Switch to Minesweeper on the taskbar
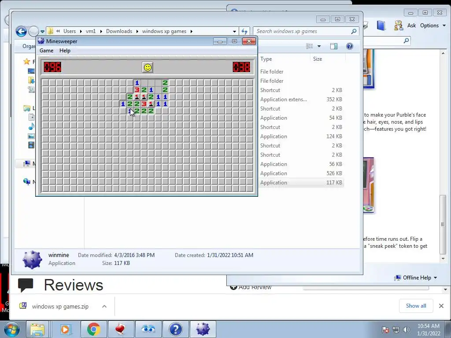The image size is (451, 338). click(x=203, y=329)
